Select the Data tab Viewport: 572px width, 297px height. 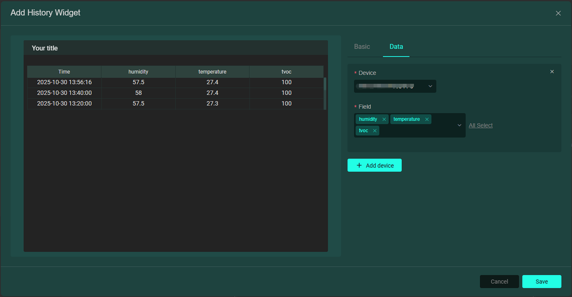[x=396, y=47]
